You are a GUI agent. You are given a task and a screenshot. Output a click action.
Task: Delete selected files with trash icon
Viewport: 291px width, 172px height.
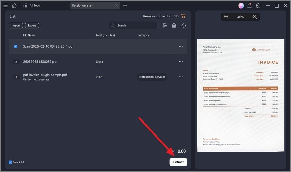(174, 26)
